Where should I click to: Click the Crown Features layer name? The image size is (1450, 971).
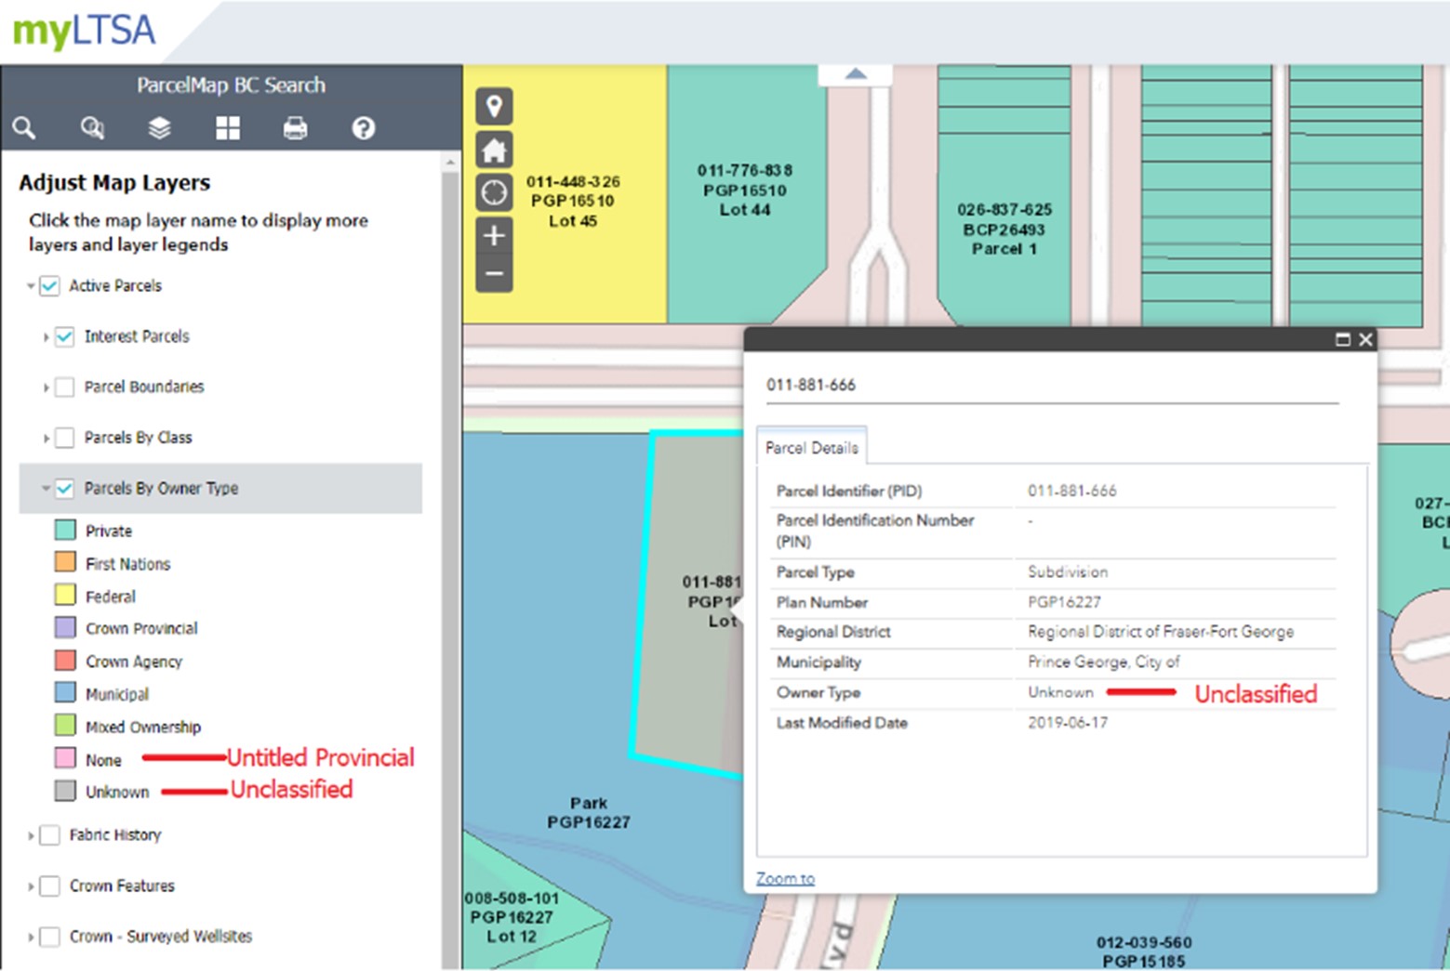click(122, 886)
